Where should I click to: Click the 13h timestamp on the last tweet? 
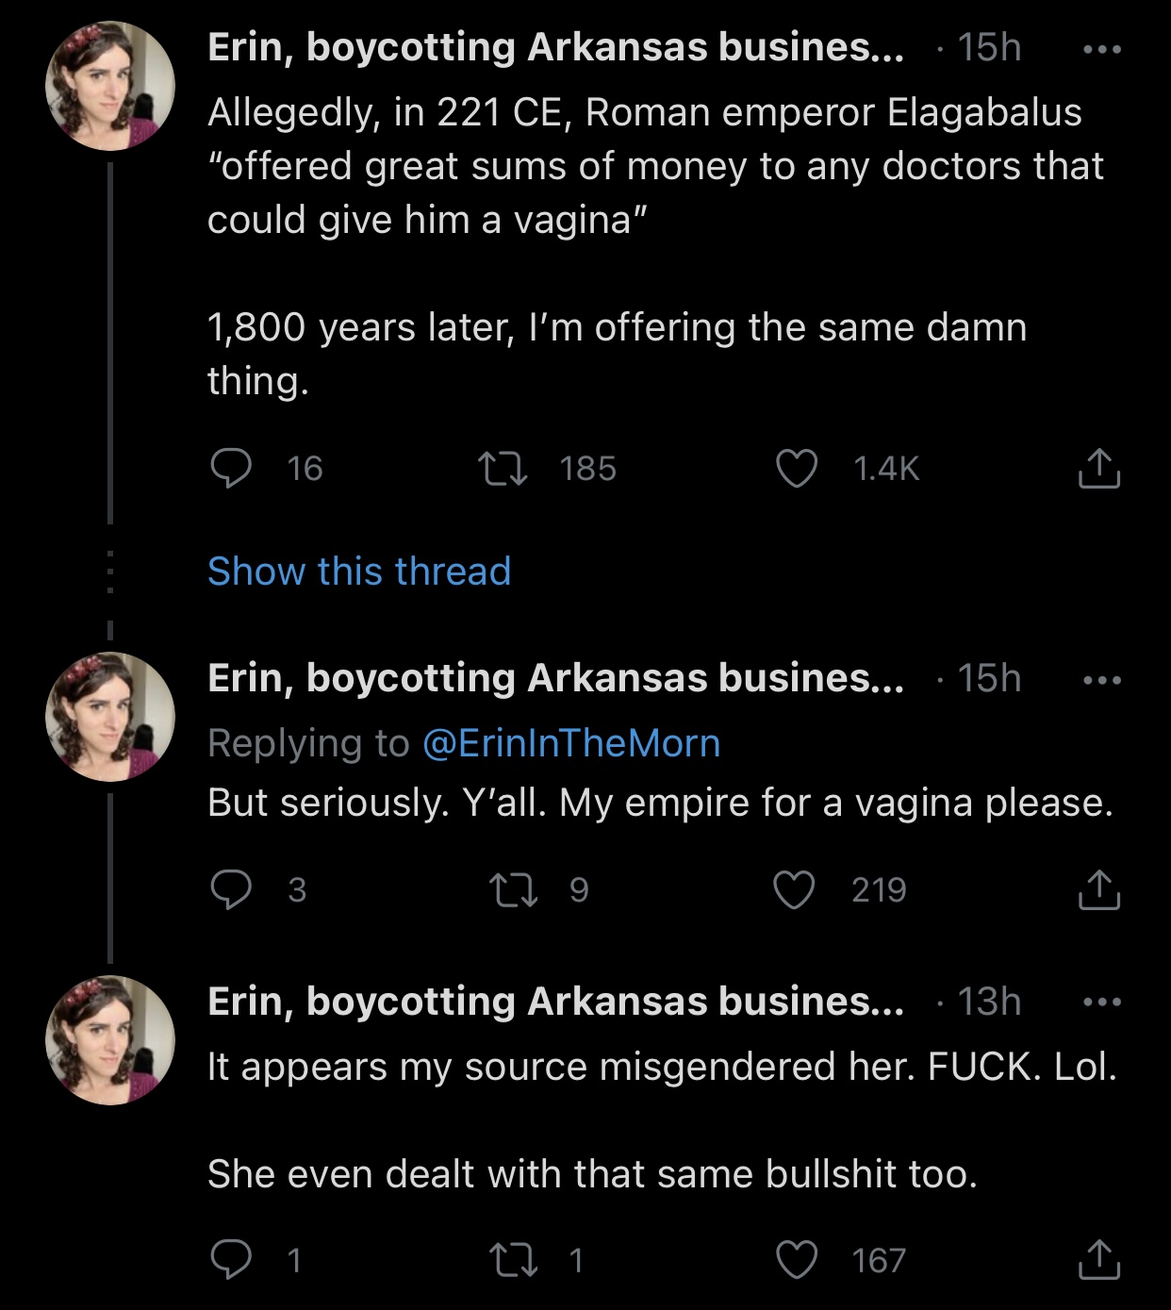click(x=989, y=1002)
